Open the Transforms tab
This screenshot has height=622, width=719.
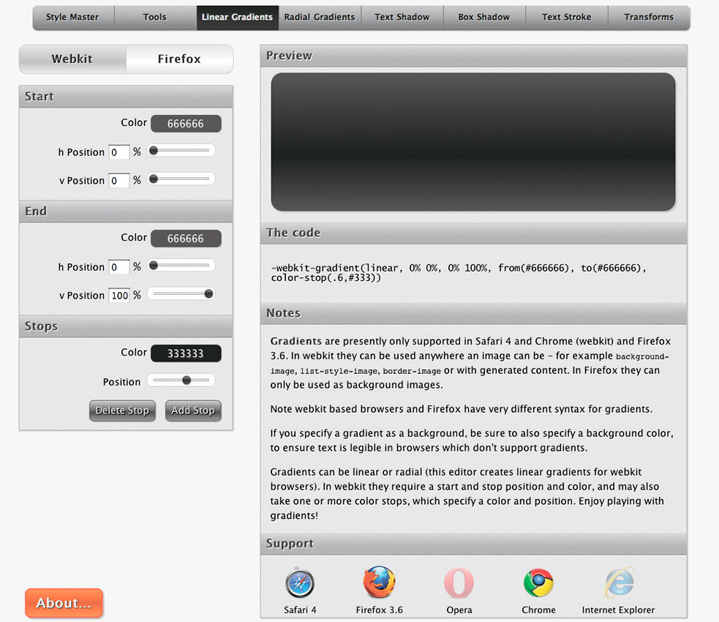[649, 18]
